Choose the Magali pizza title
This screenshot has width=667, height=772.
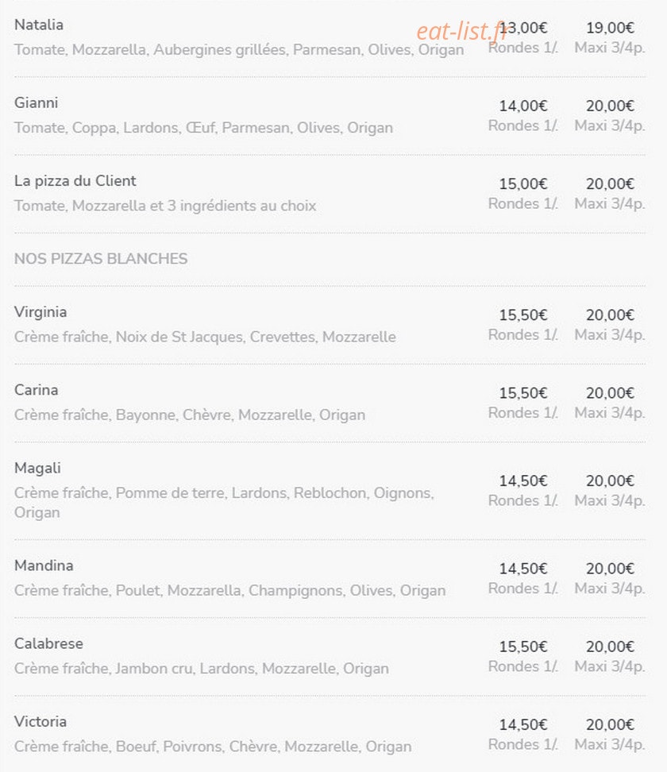(37, 469)
